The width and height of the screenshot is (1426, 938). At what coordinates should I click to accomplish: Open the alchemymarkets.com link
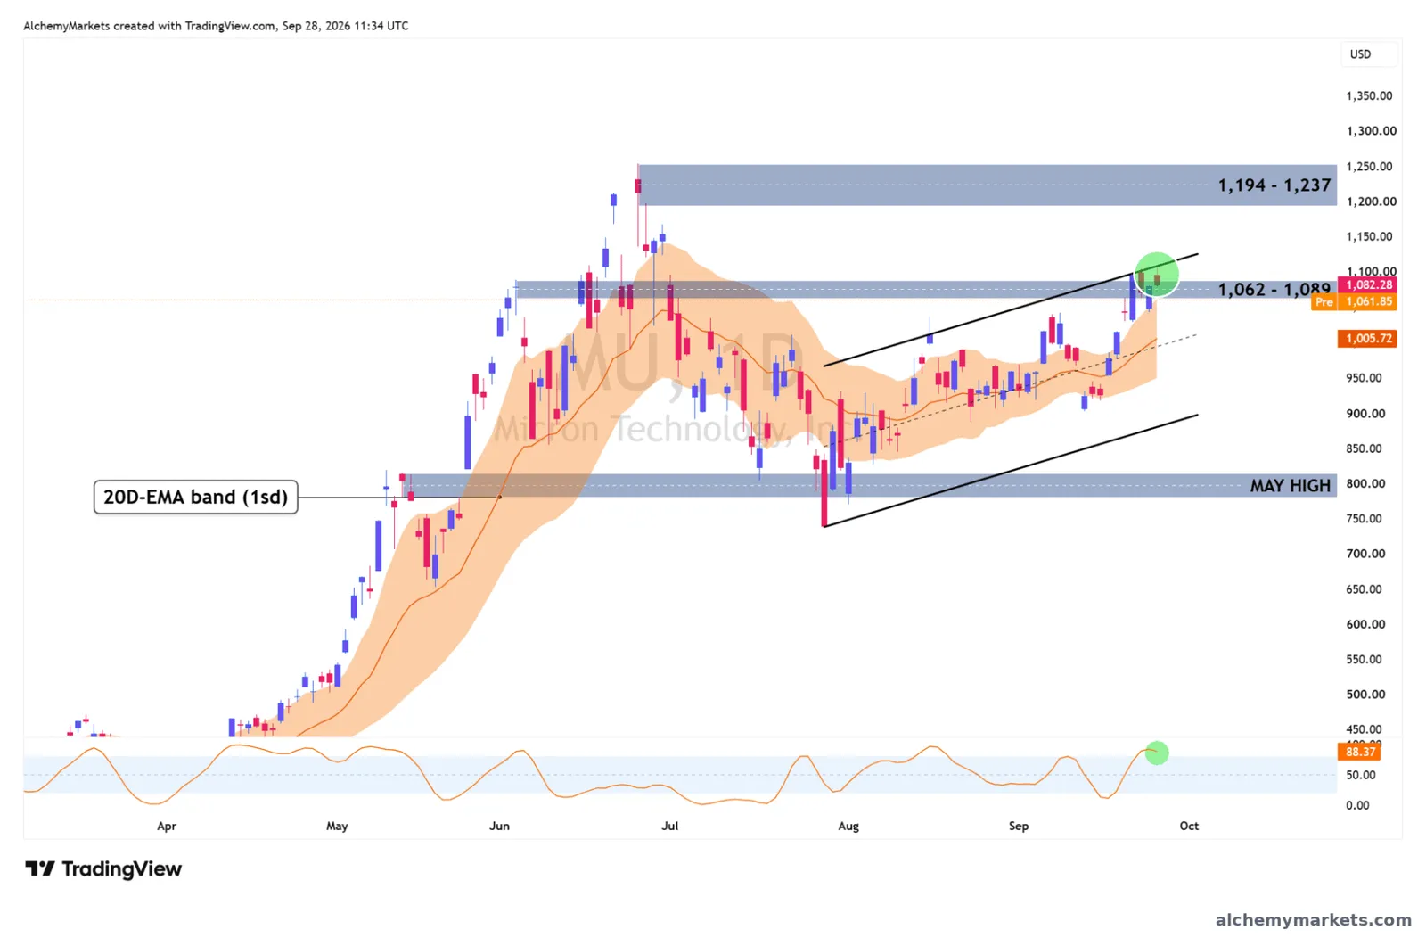1314,919
